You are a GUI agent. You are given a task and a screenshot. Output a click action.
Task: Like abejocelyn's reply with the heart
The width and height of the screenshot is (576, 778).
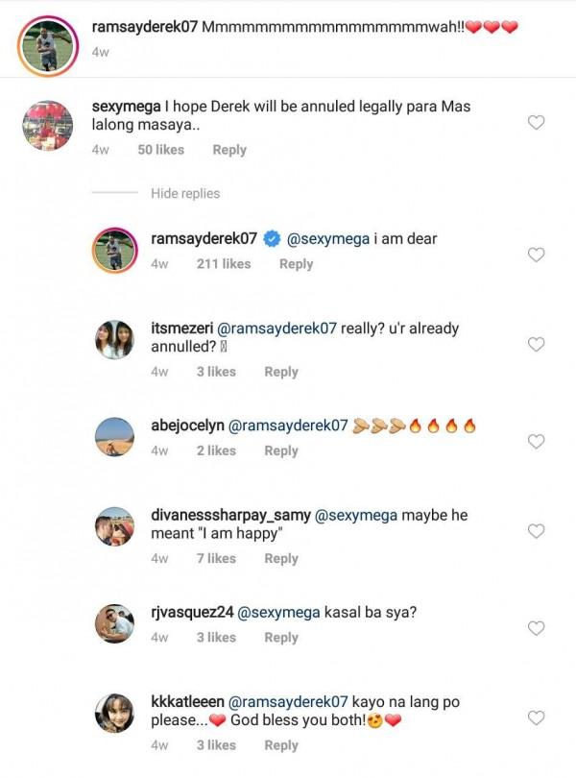[538, 441]
